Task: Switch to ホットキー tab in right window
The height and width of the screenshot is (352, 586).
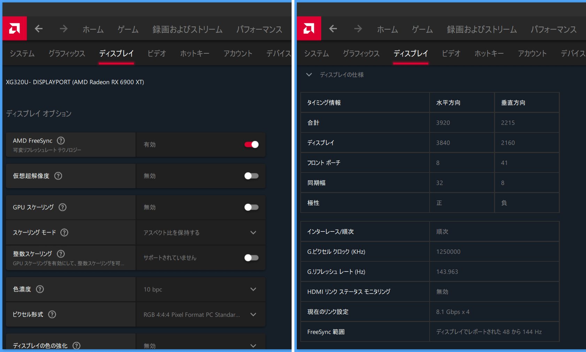Action: click(489, 53)
